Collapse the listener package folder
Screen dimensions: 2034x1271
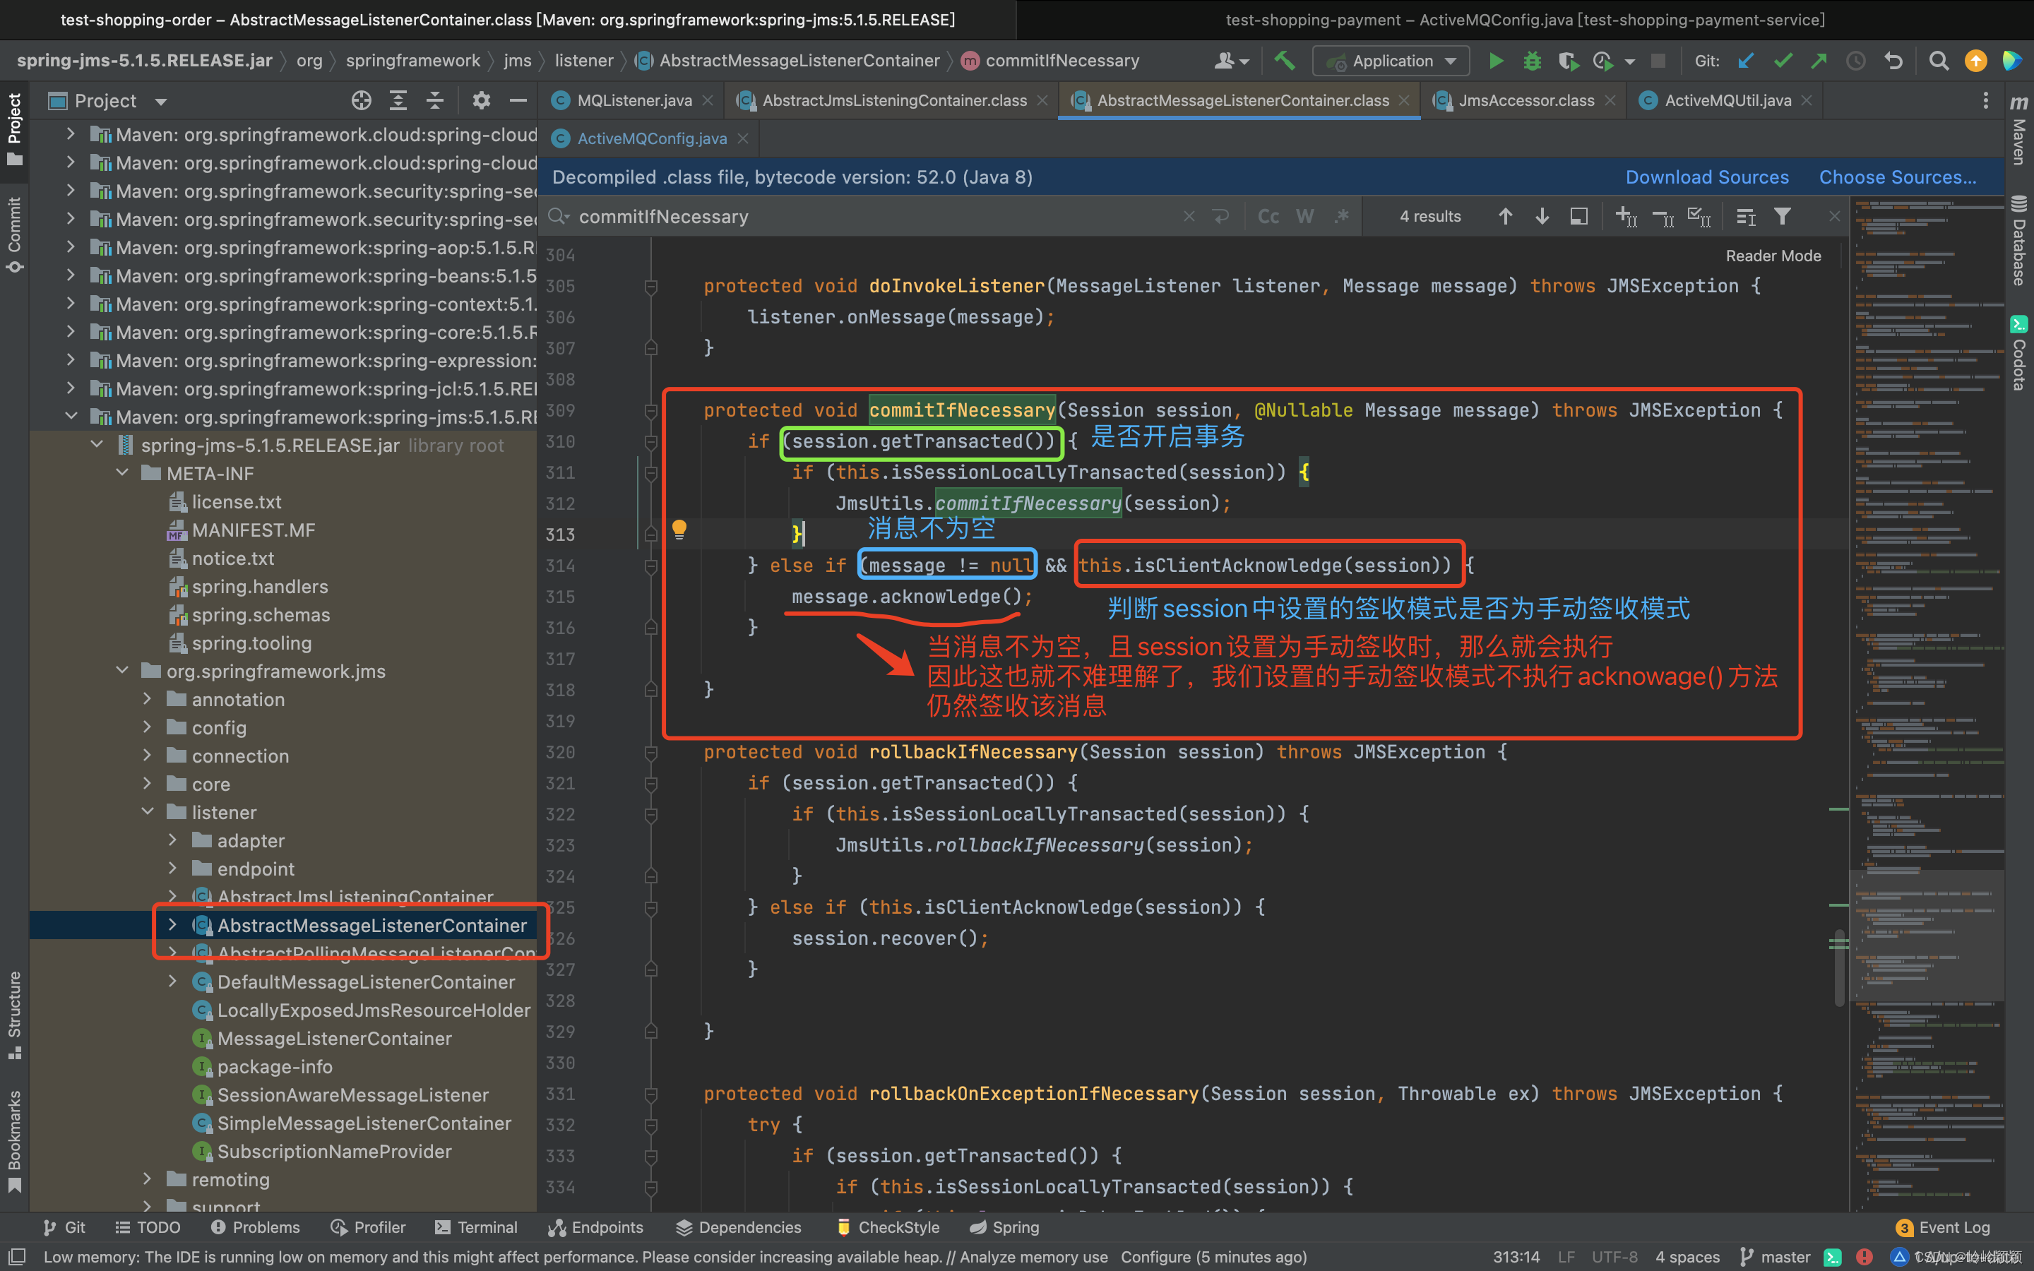click(147, 812)
